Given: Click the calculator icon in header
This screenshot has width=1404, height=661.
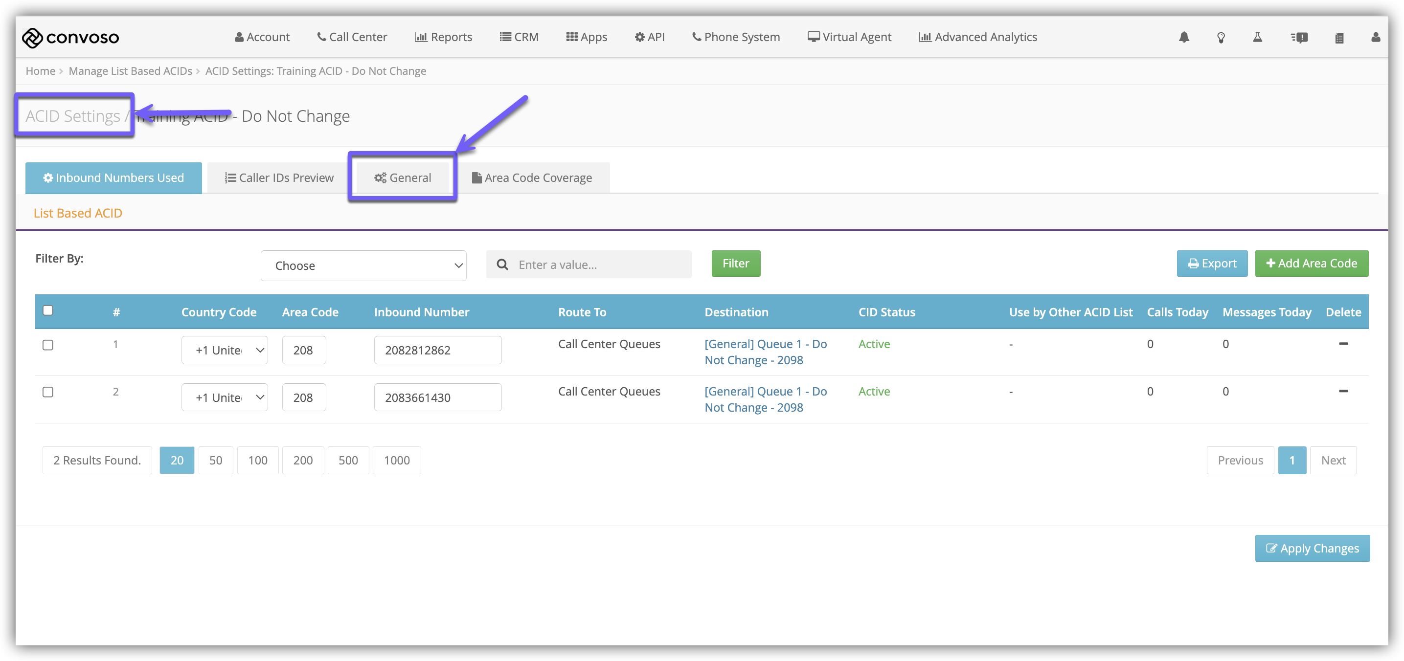Looking at the screenshot, I should (1339, 38).
